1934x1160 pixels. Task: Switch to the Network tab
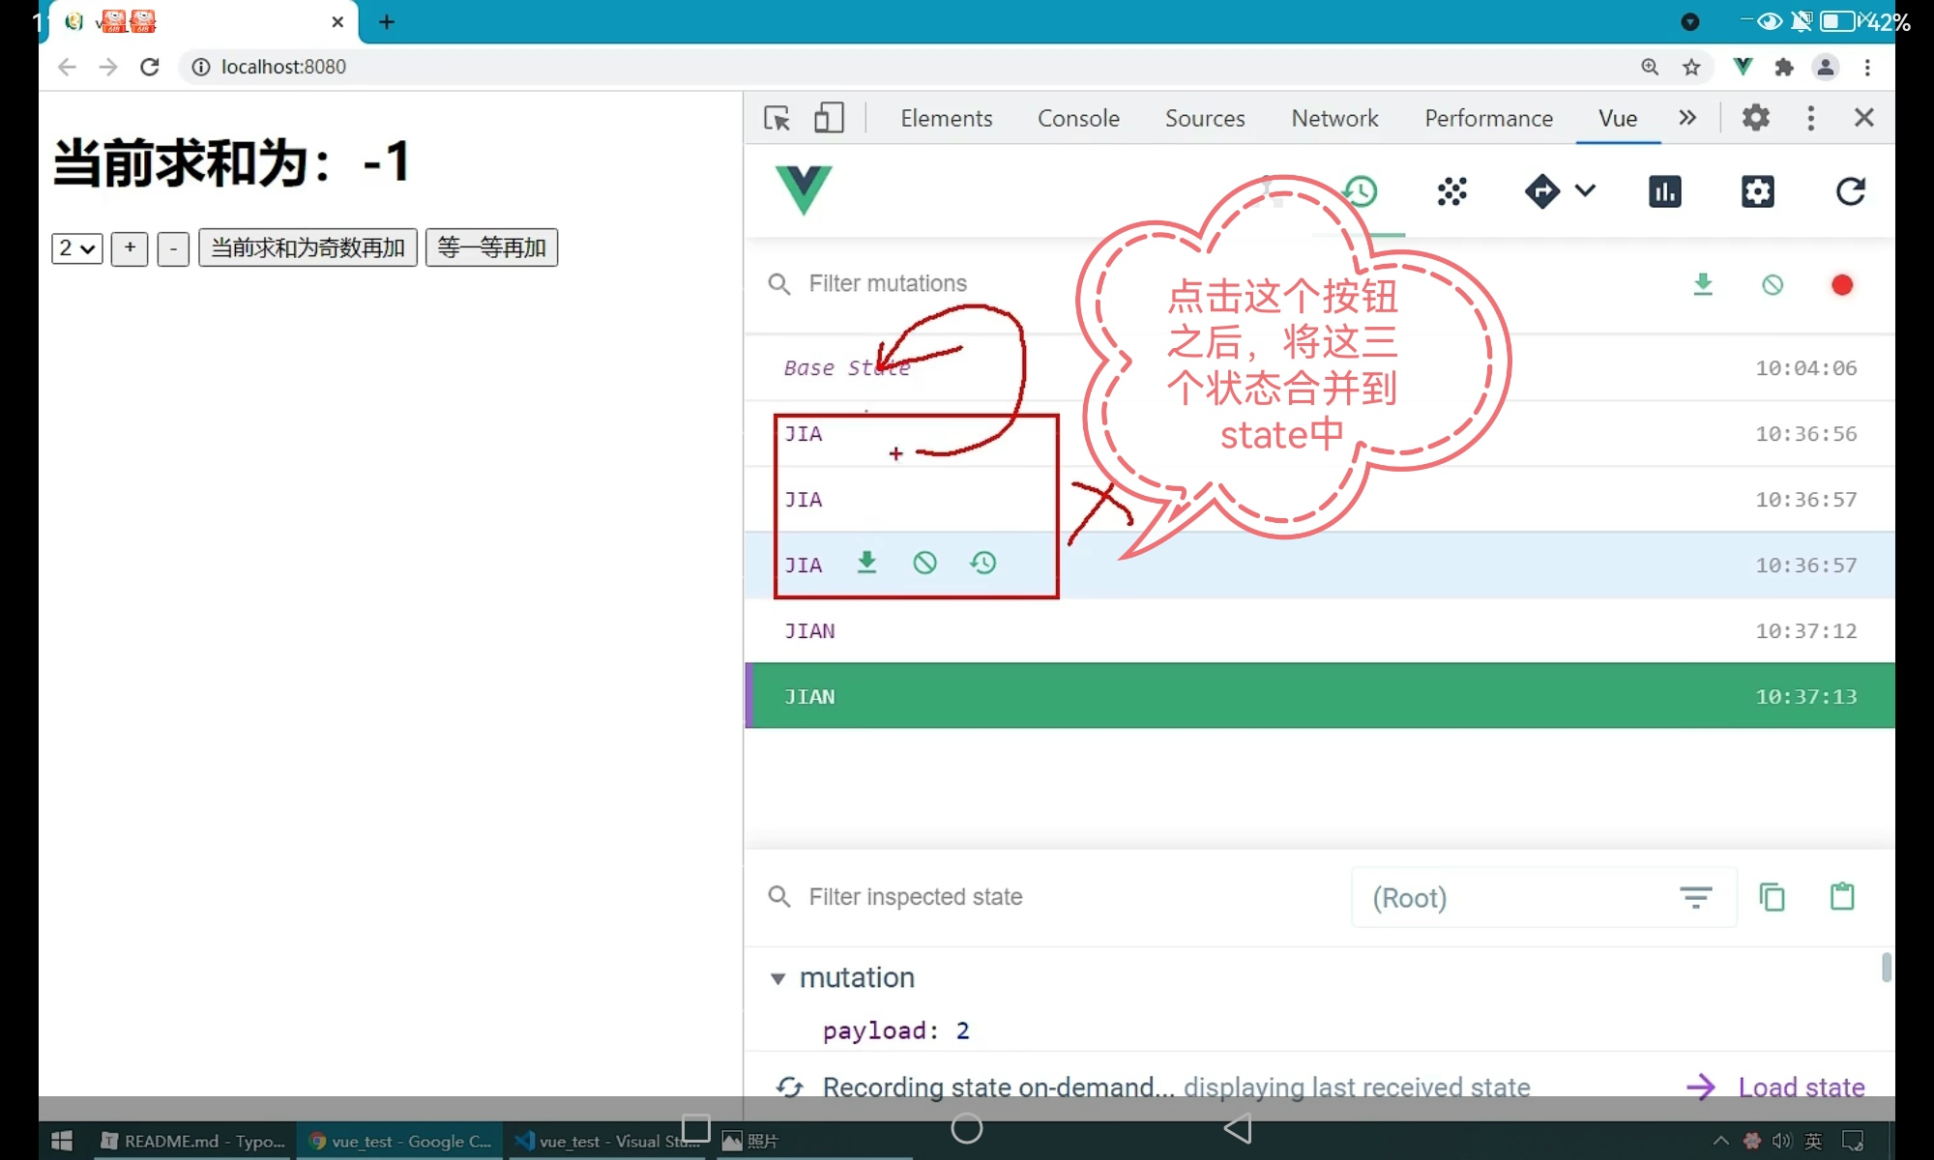click(x=1333, y=118)
